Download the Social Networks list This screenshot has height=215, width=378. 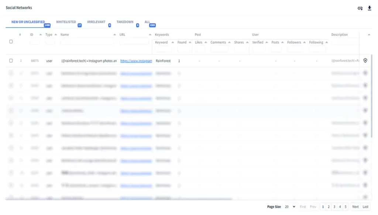coord(369,8)
